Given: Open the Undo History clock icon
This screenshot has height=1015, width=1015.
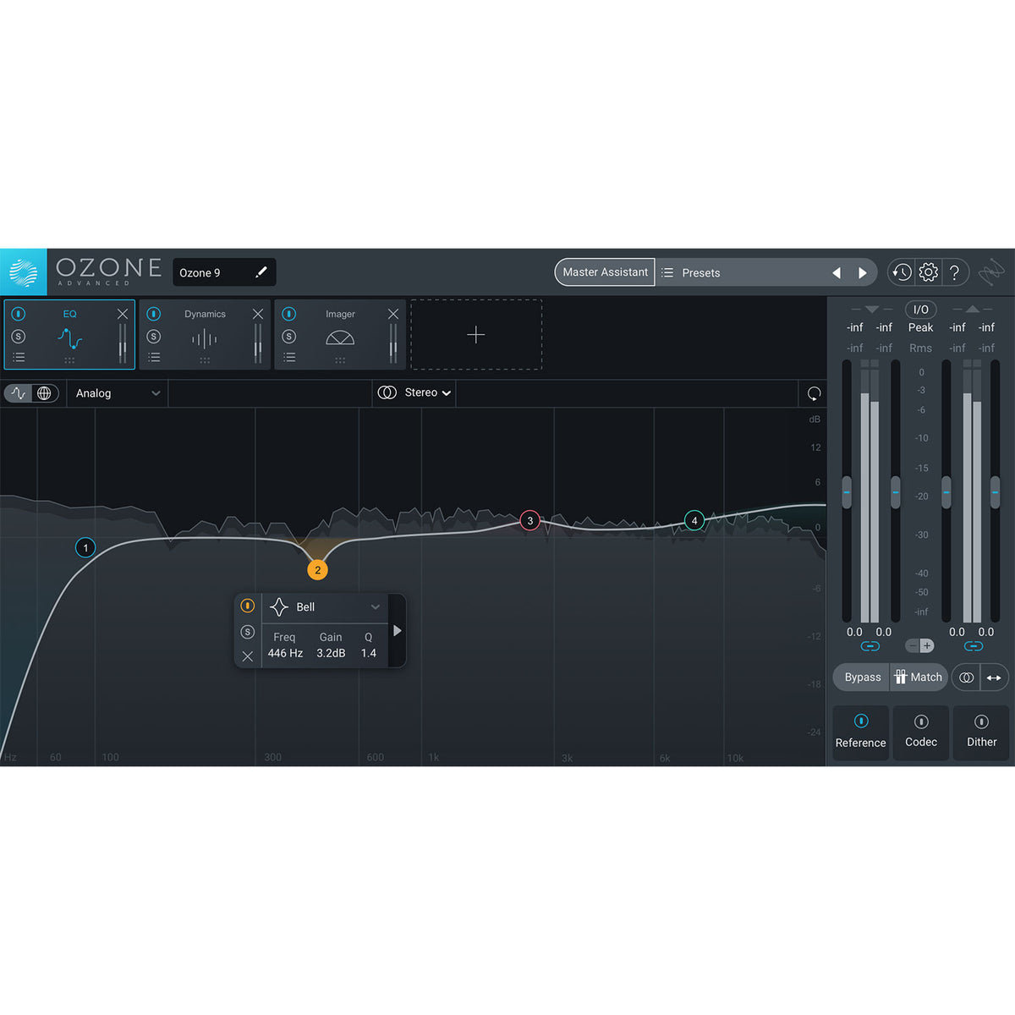Looking at the screenshot, I should 902,272.
